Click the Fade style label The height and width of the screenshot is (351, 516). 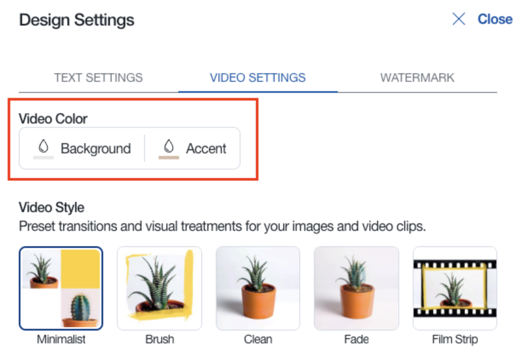click(357, 339)
